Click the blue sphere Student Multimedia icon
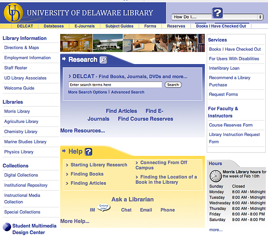Image resolution: width=268 pixels, height=237 pixels. point(7,227)
